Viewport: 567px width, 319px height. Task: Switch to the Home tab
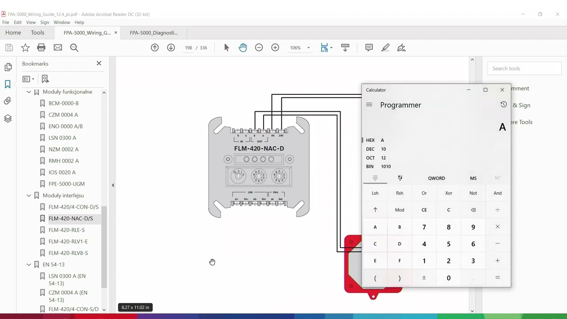pyautogui.click(x=13, y=32)
